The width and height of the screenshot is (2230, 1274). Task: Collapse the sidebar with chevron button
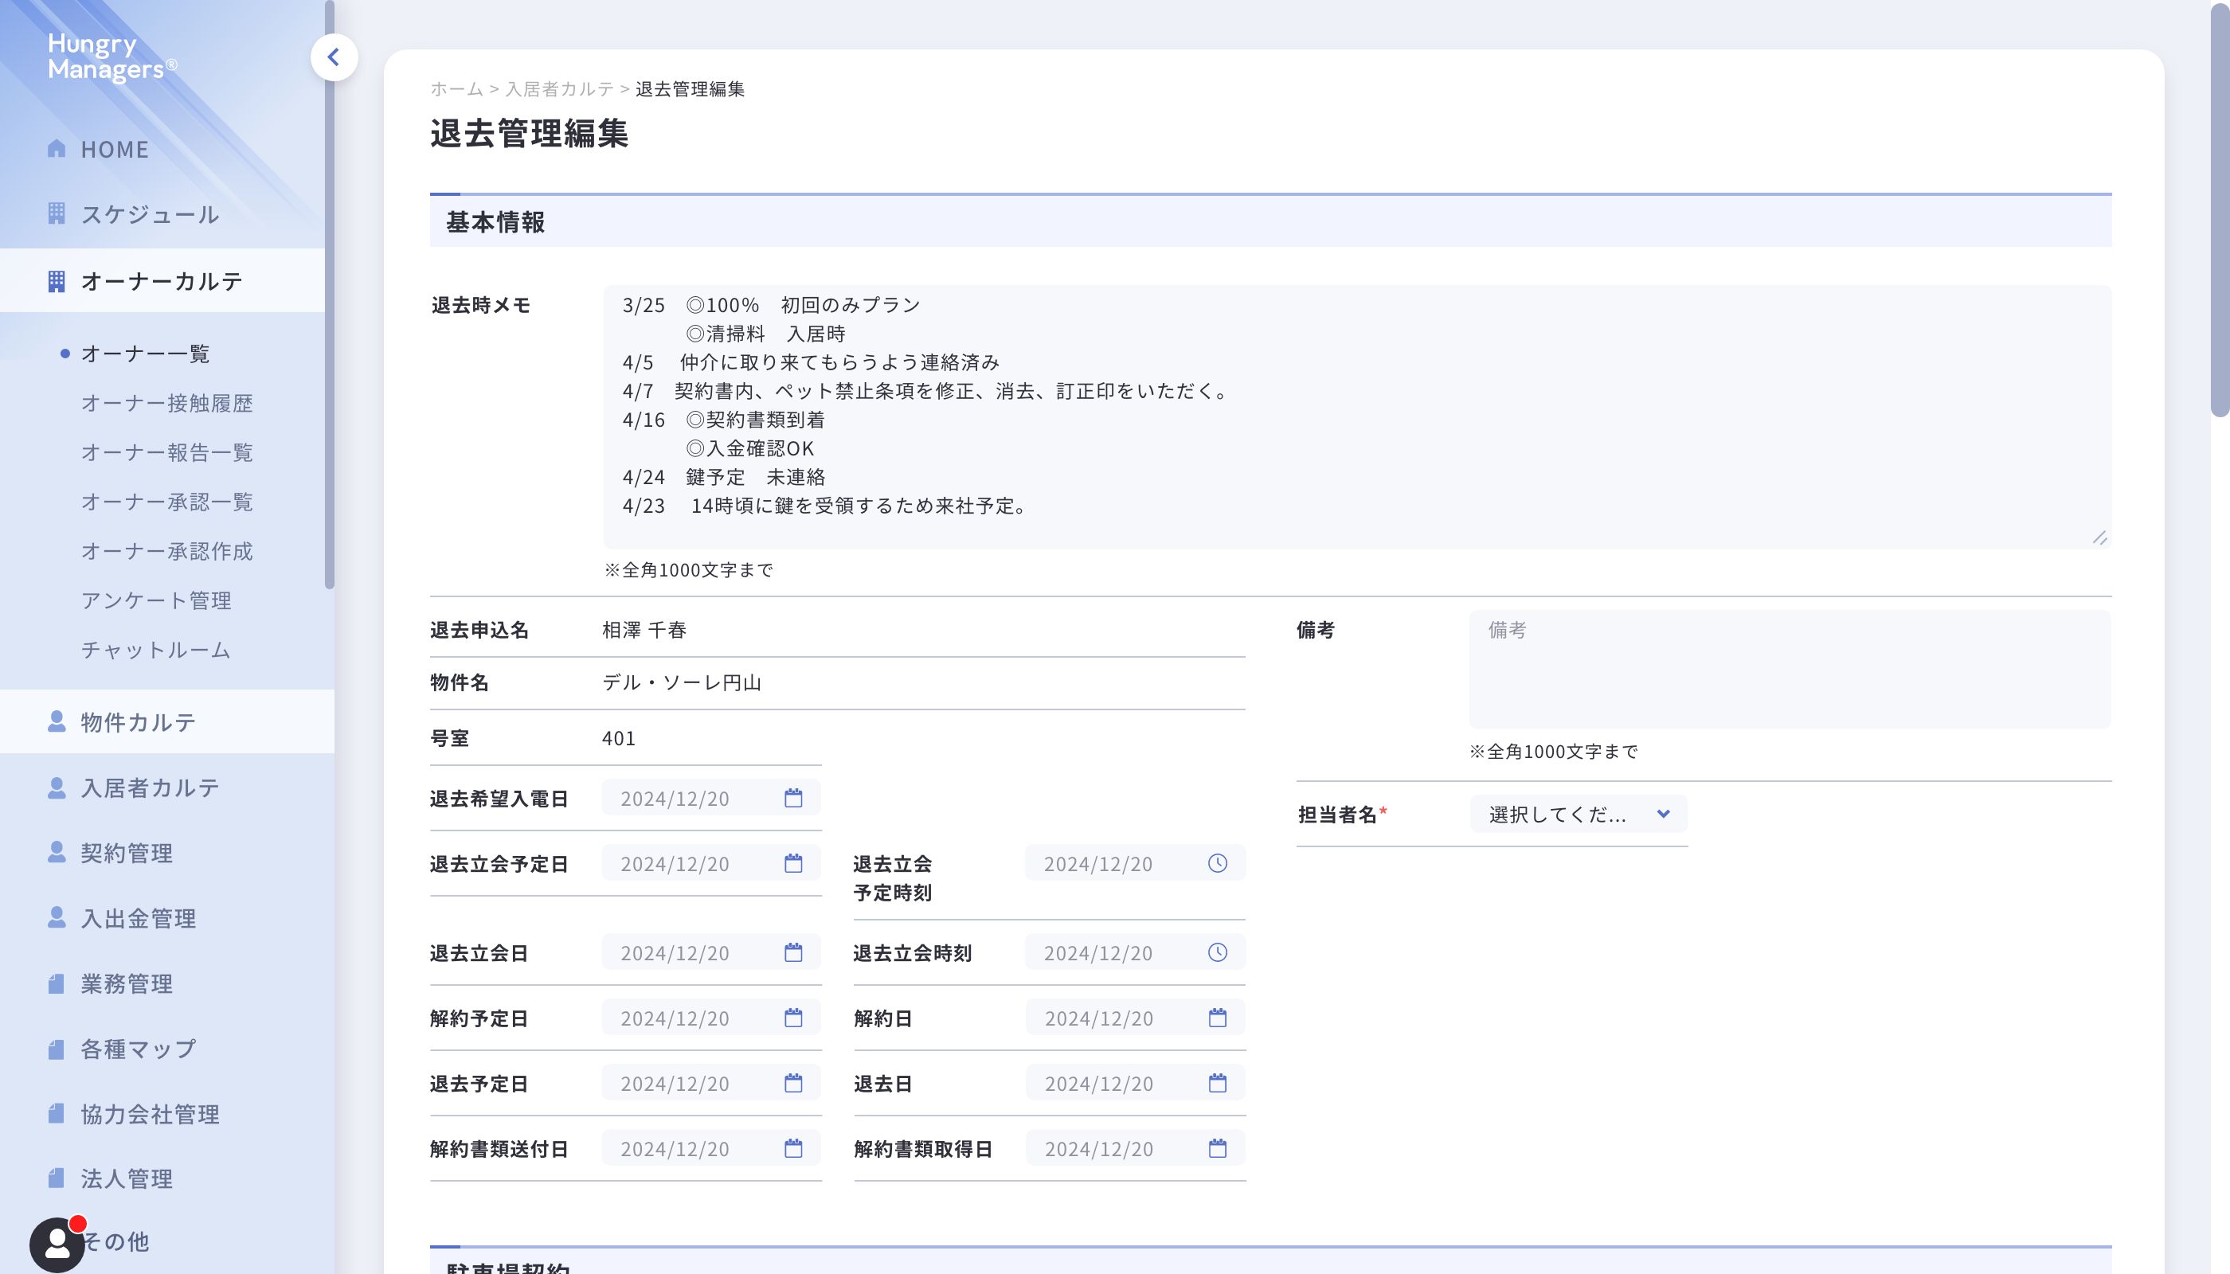[334, 58]
